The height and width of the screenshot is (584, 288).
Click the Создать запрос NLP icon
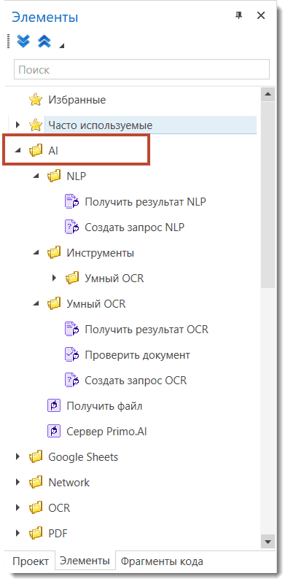point(72,227)
